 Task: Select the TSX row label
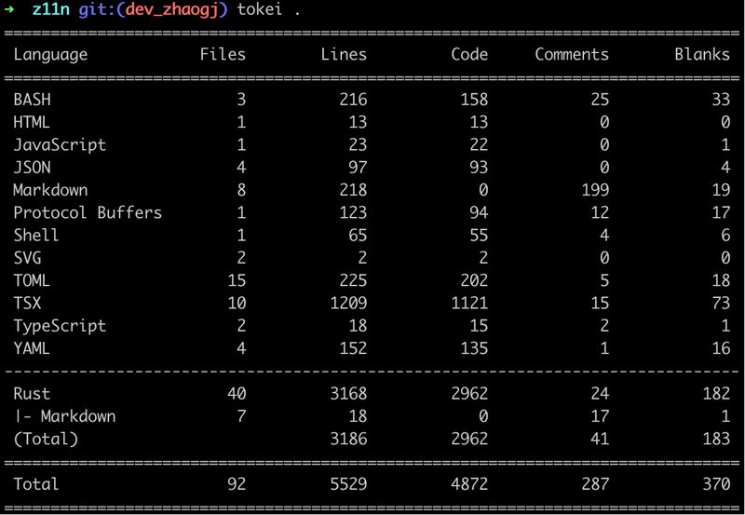(x=27, y=303)
